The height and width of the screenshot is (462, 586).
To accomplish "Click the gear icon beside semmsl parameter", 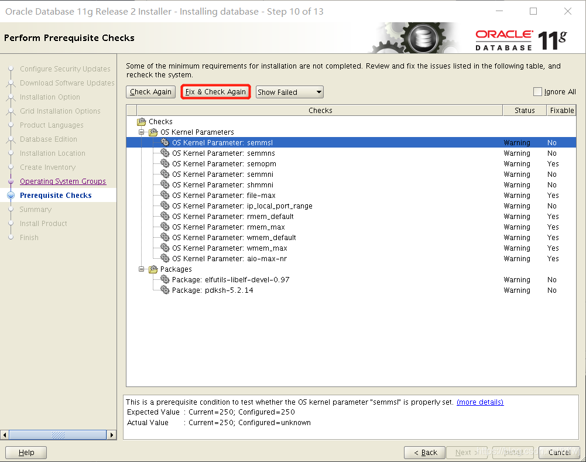I will pyautogui.click(x=165, y=142).
